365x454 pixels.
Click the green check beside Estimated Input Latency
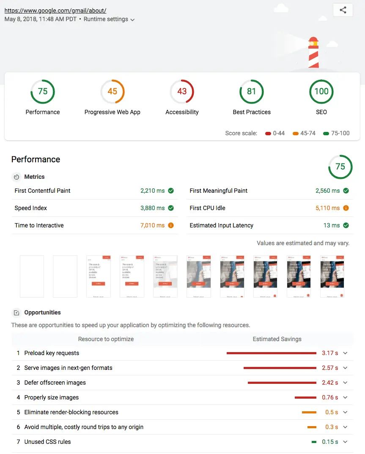pos(346,225)
